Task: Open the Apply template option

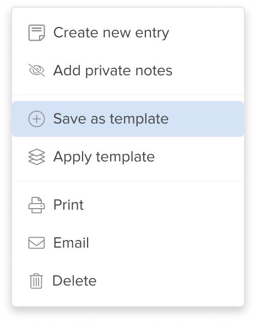Action: (128, 157)
